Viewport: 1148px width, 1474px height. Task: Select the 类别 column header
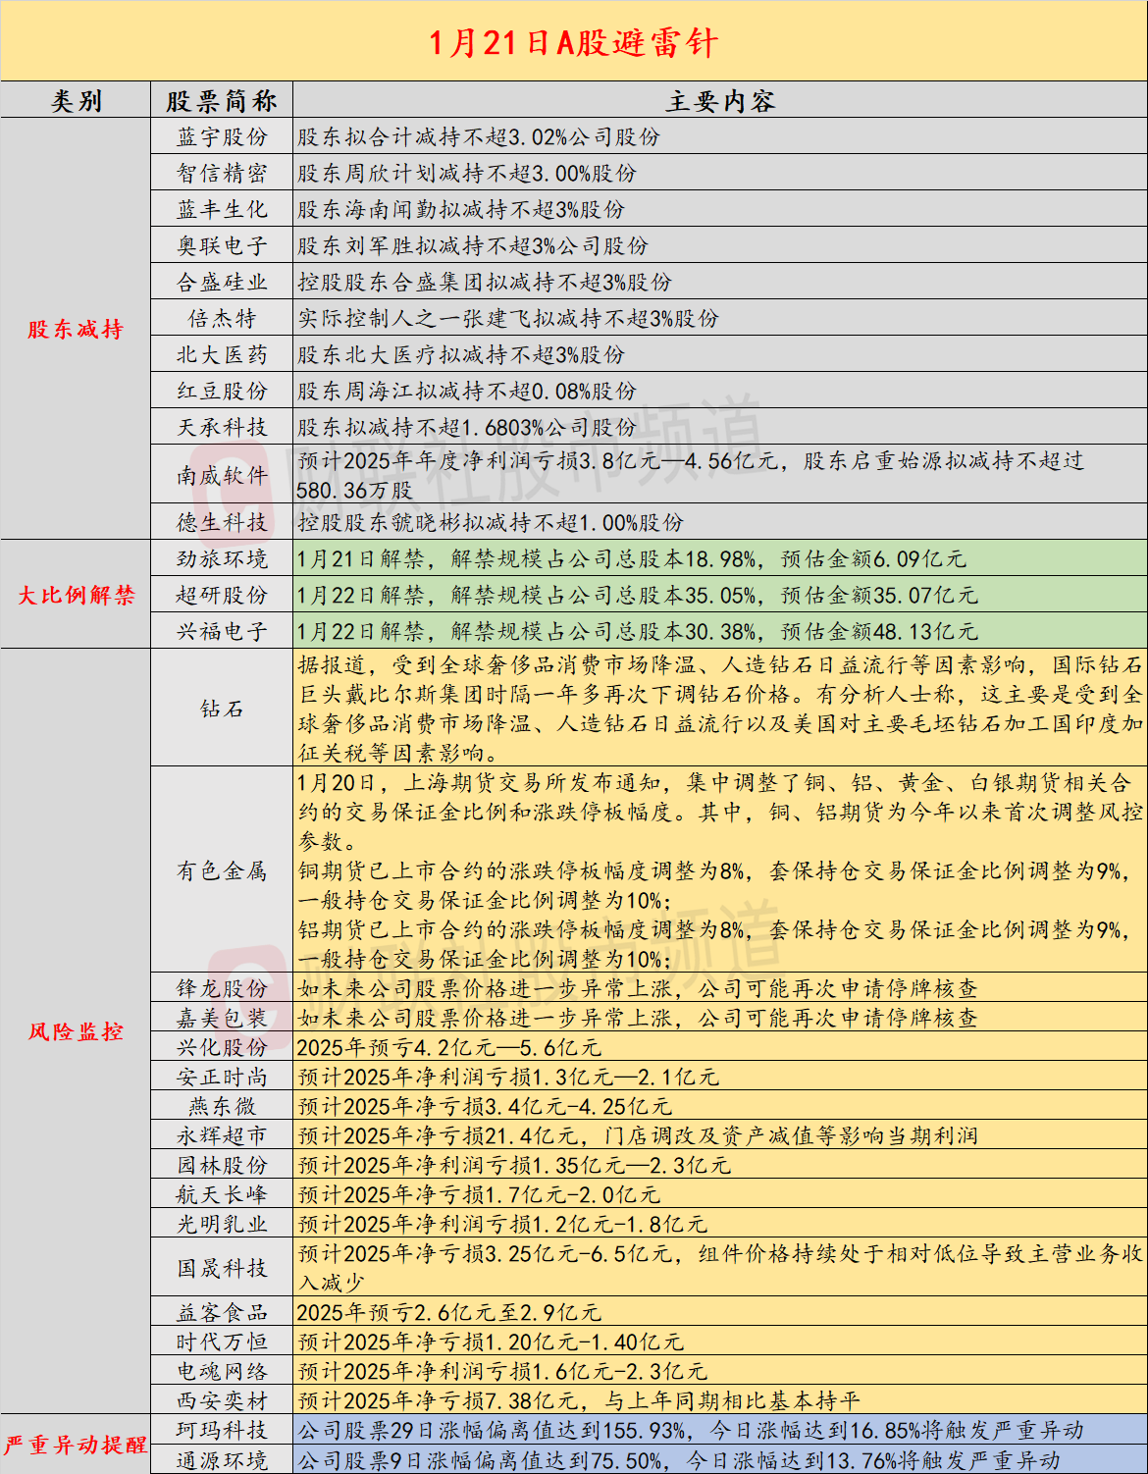[x=76, y=101]
